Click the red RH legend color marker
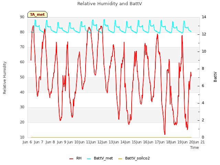This screenshot has width=220, height=165. tap(71, 159)
